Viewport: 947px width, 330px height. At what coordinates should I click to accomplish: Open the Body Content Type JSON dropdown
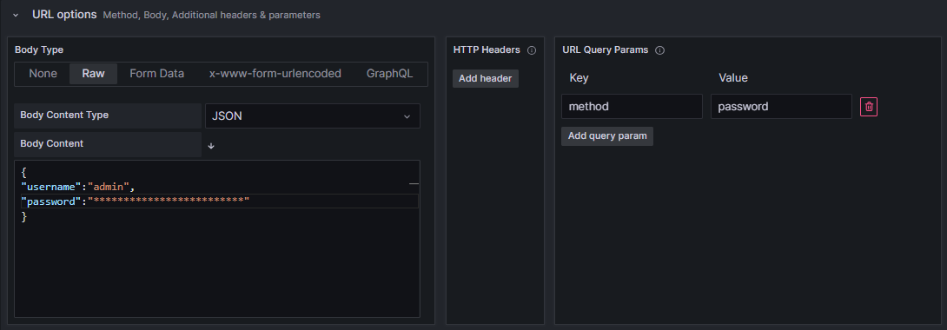[x=312, y=115]
